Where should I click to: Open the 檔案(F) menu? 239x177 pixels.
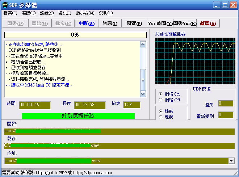[10, 13]
